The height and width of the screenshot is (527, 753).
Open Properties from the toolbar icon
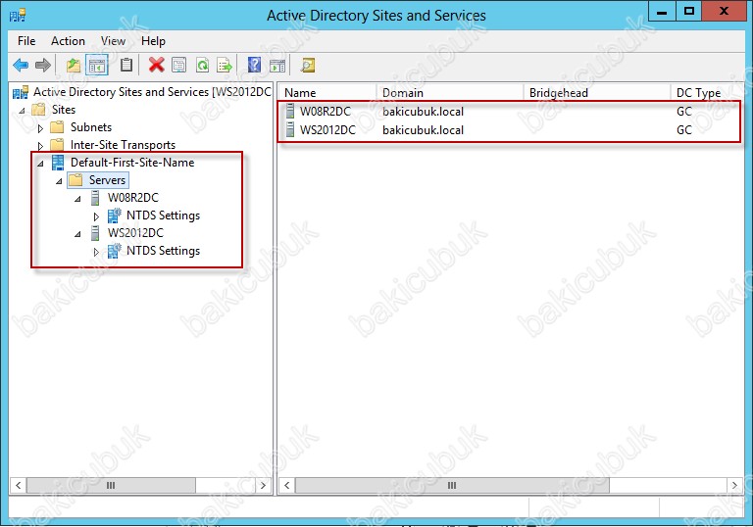pos(179,65)
